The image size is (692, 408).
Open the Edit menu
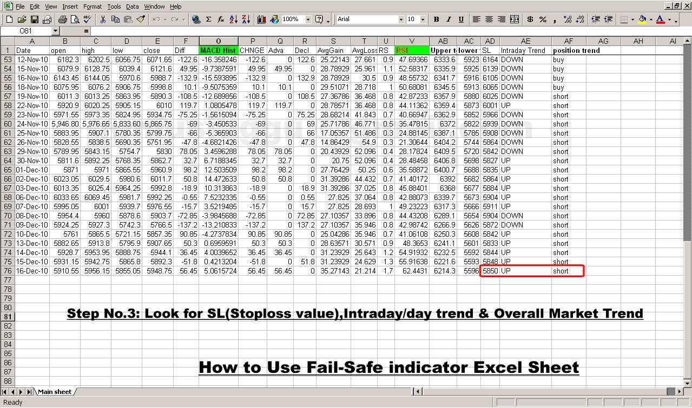(35, 6)
